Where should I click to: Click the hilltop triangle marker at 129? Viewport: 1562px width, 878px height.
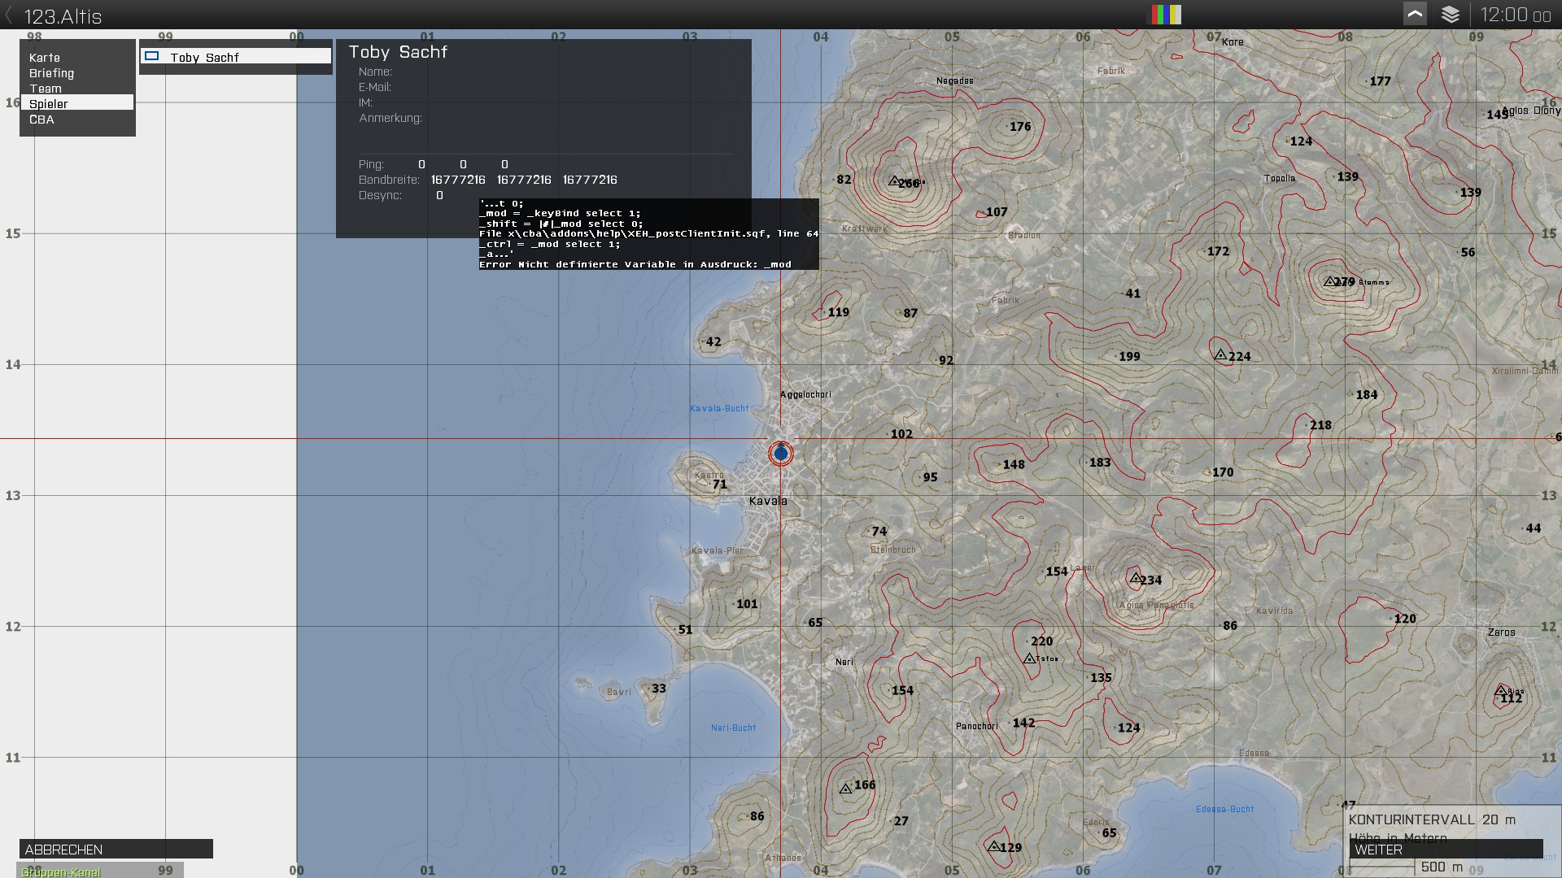[x=993, y=846]
